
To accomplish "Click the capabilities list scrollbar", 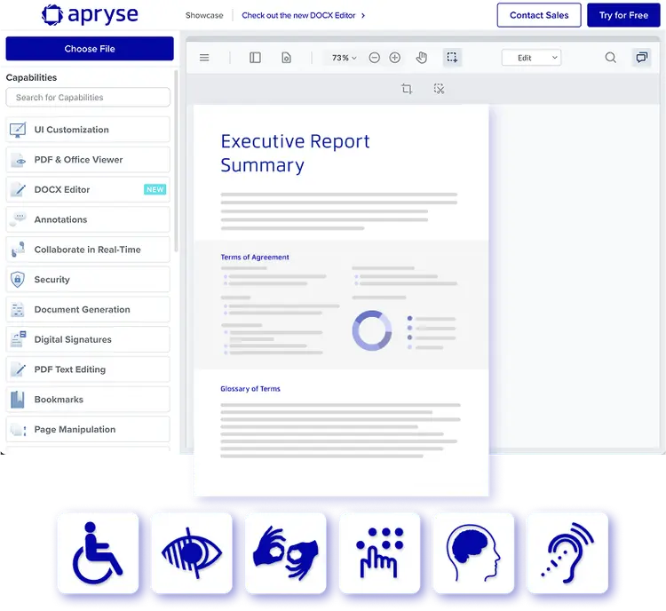I will (x=176, y=161).
